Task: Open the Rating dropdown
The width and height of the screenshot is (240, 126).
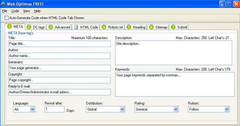Action: (x=176, y=109)
